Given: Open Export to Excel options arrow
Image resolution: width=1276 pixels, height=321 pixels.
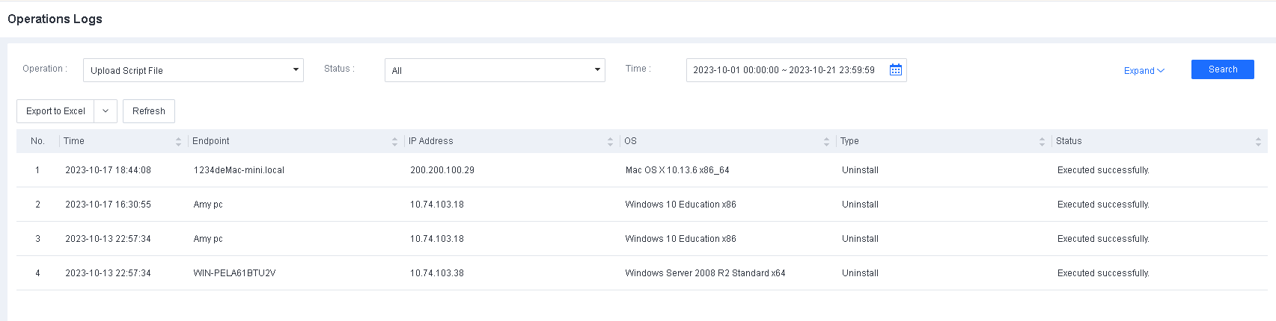Looking at the screenshot, I should 106,111.
